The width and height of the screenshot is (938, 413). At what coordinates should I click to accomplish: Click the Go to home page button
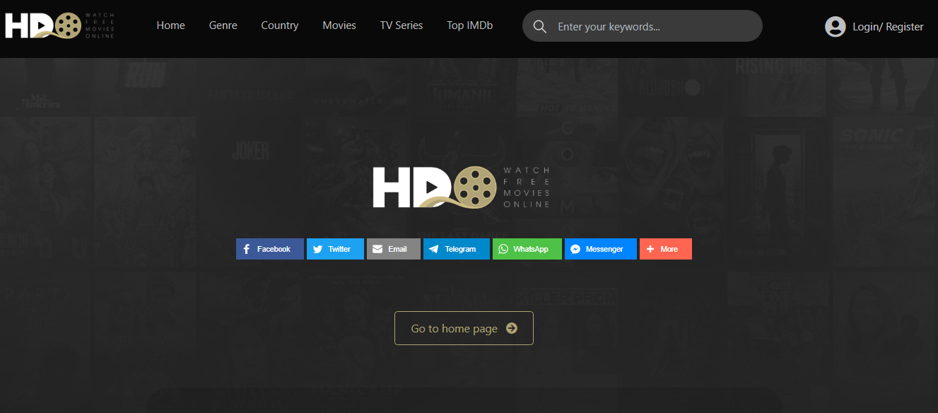click(x=464, y=328)
